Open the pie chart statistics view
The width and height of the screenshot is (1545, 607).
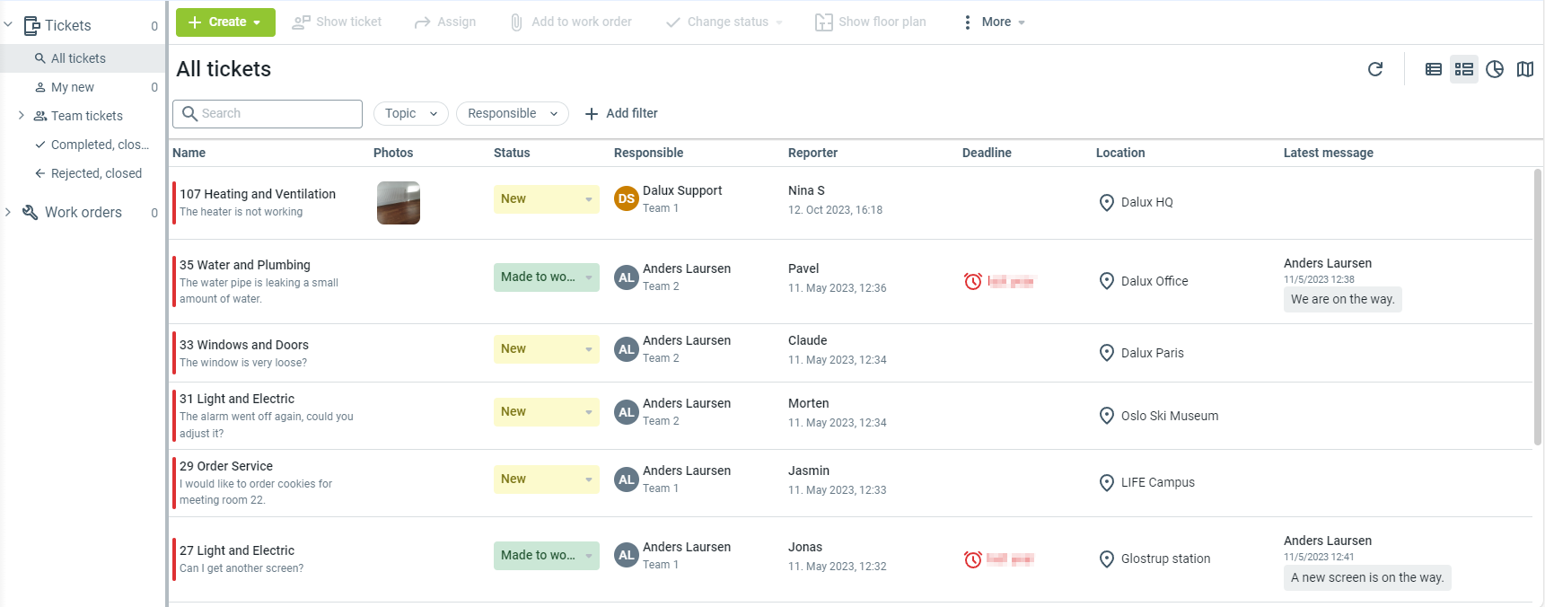[1495, 69]
